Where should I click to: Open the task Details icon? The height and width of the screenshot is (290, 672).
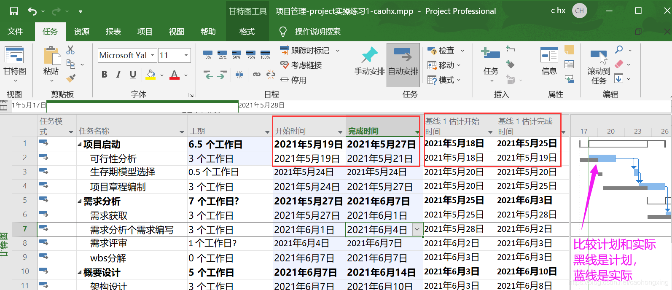569,64
